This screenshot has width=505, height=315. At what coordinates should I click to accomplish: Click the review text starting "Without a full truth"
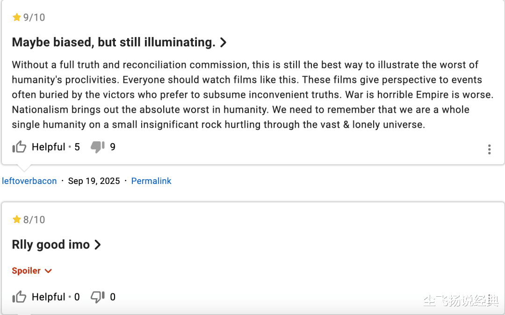[x=252, y=95]
